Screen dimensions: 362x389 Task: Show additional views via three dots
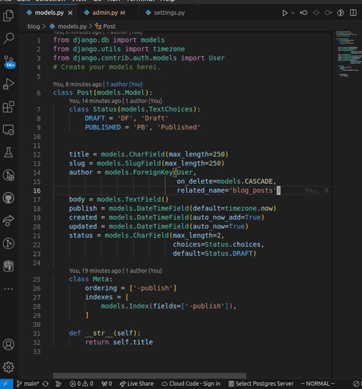(9, 289)
